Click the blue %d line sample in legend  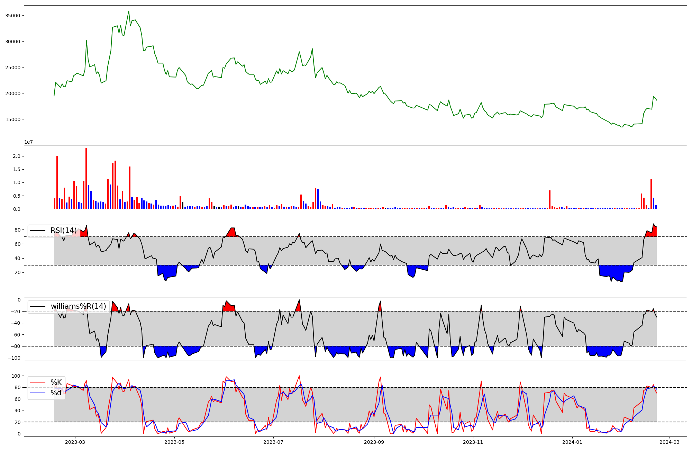click(x=38, y=393)
